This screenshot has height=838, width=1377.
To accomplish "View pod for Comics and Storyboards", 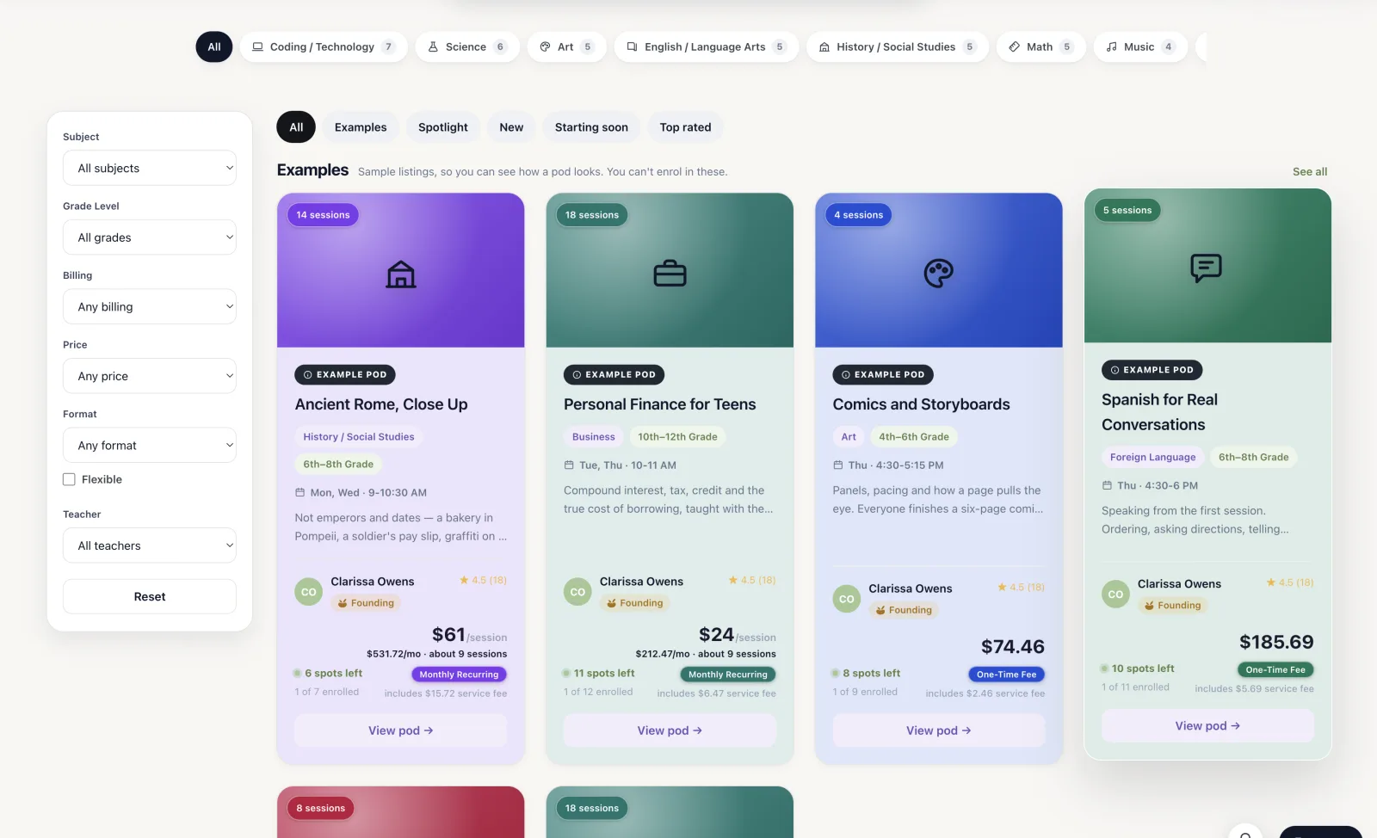I will pyautogui.click(x=939, y=730).
